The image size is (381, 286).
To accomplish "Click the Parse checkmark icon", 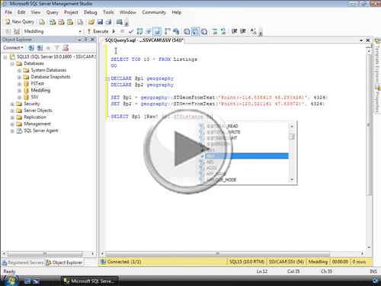I will coord(131,31).
